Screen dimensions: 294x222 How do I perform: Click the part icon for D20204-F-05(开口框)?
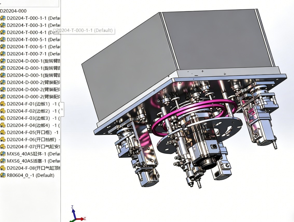pos(3,132)
